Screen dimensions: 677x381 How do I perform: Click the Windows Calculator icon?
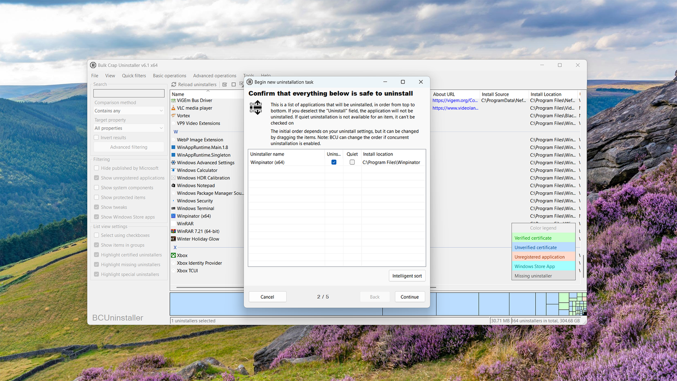tap(173, 170)
